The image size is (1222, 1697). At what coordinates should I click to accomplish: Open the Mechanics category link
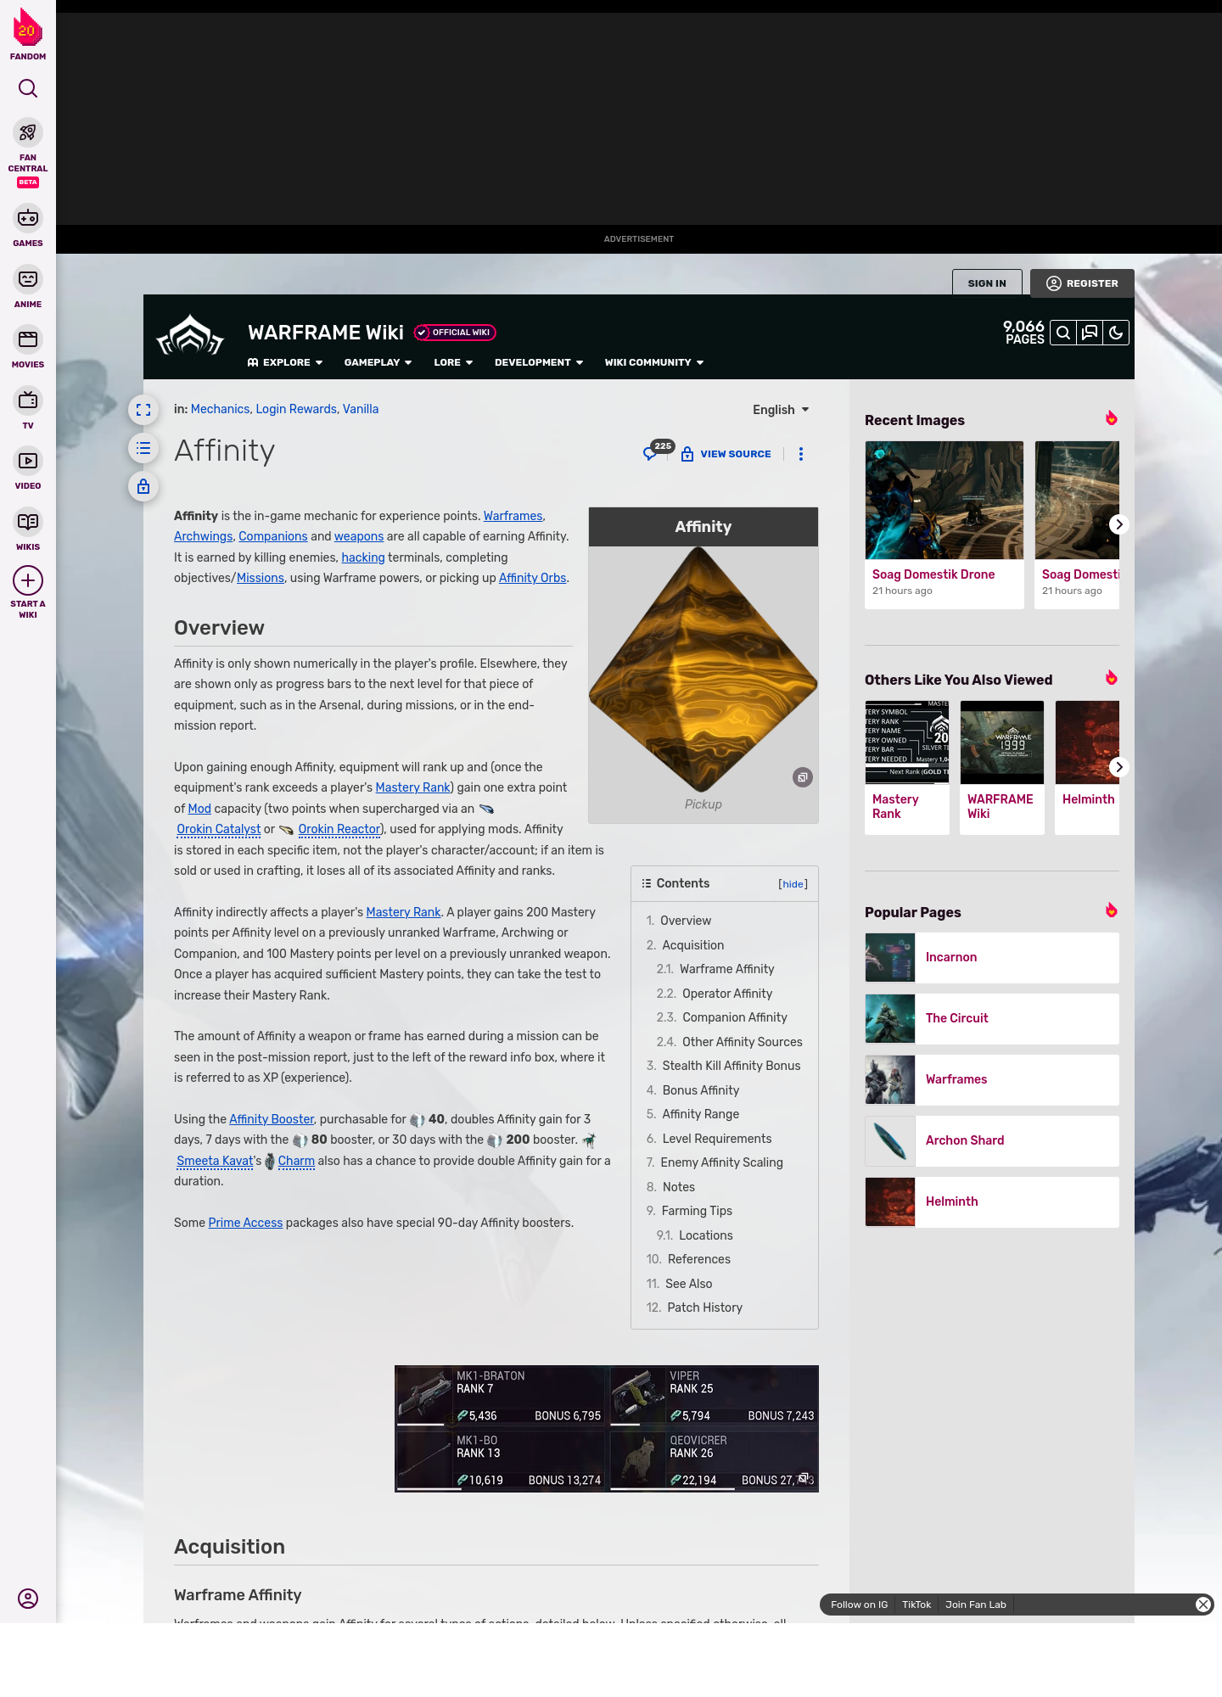(220, 409)
